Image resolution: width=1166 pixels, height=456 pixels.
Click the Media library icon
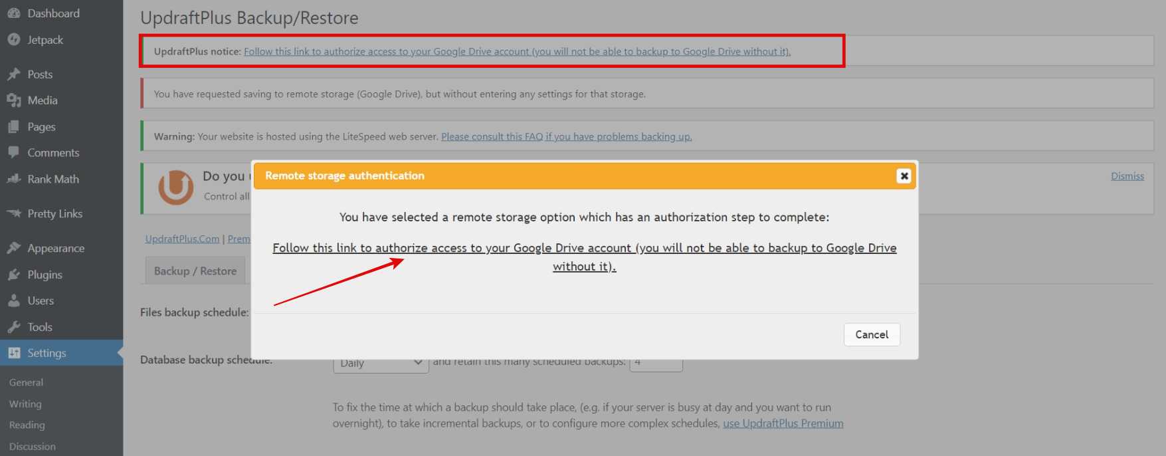pos(14,100)
